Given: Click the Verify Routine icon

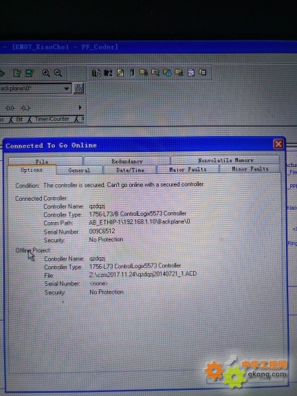Looking at the screenshot, I should (17, 74).
